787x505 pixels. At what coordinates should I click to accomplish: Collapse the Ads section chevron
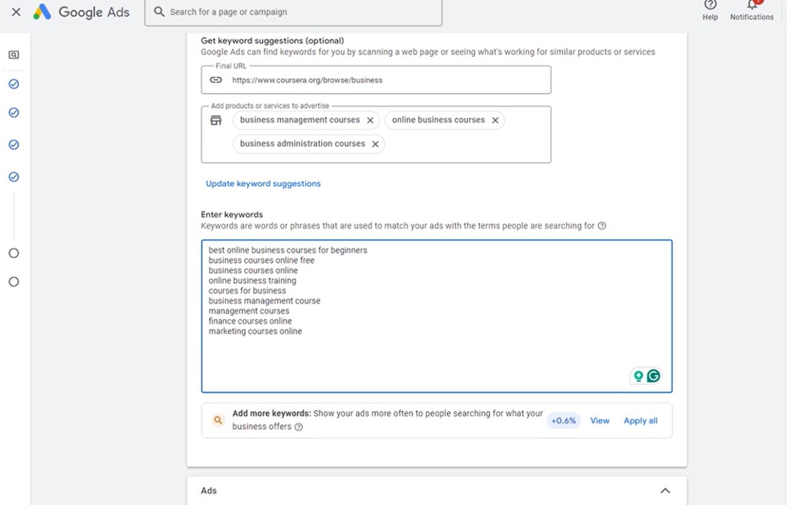pos(665,491)
